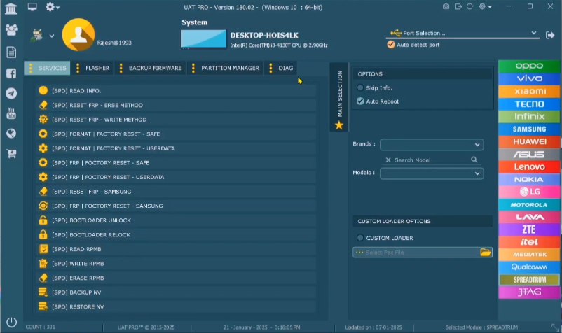Click the MAIN SELECTION vertical tab

tap(339, 97)
